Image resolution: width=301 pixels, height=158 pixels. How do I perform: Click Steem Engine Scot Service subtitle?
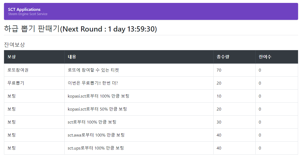28,14
